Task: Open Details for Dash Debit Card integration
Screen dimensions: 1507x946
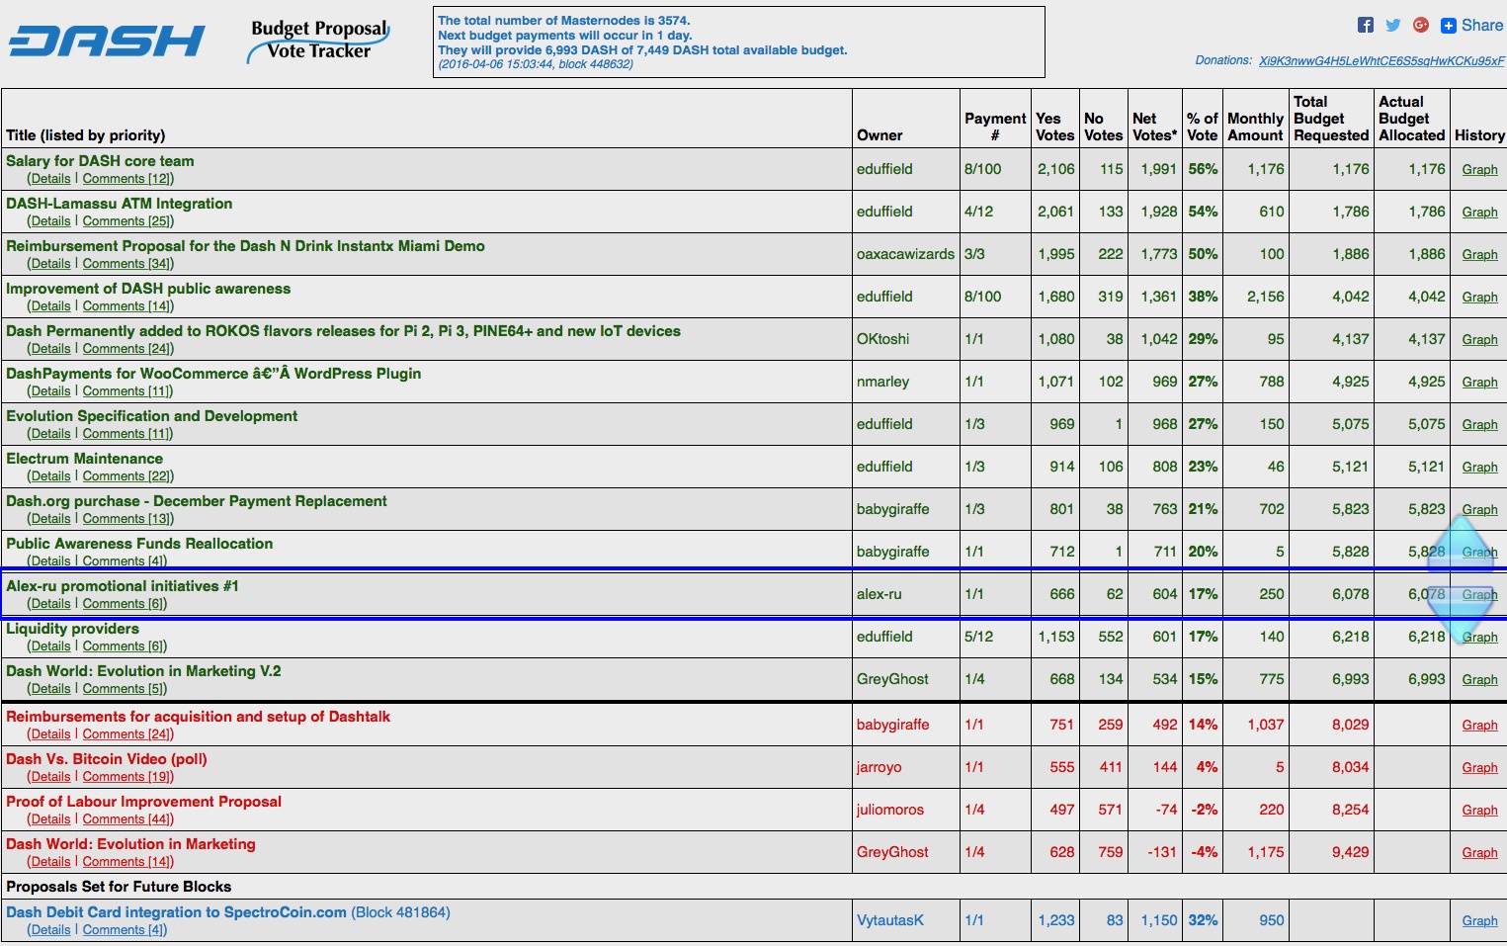Action: (x=50, y=930)
